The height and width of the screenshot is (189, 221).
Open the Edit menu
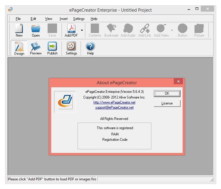tap(33, 19)
